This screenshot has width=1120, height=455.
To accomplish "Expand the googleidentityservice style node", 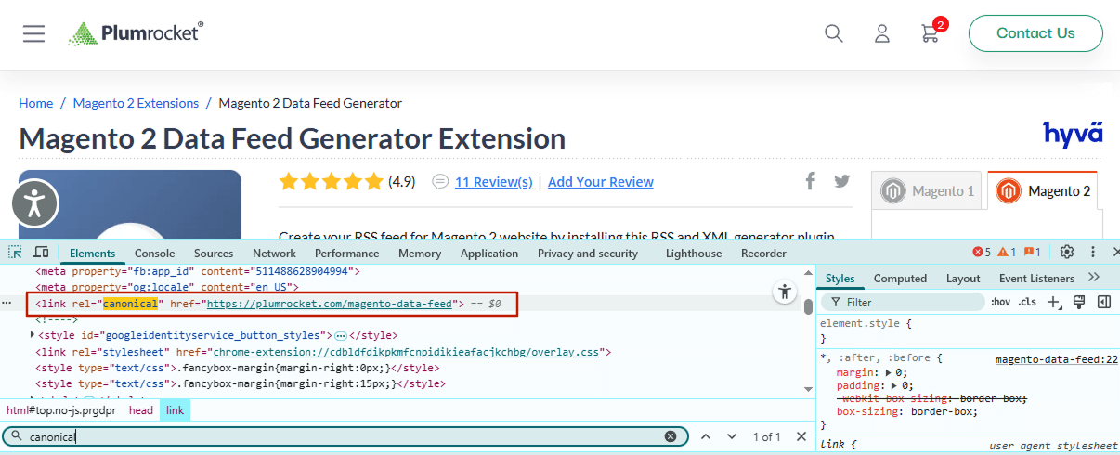I will (x=33, y=335).
